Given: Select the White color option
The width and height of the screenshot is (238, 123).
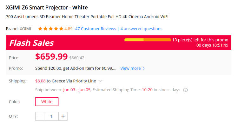Looking at the screenshot, I should pyautogui.click(x=47, y=102).
